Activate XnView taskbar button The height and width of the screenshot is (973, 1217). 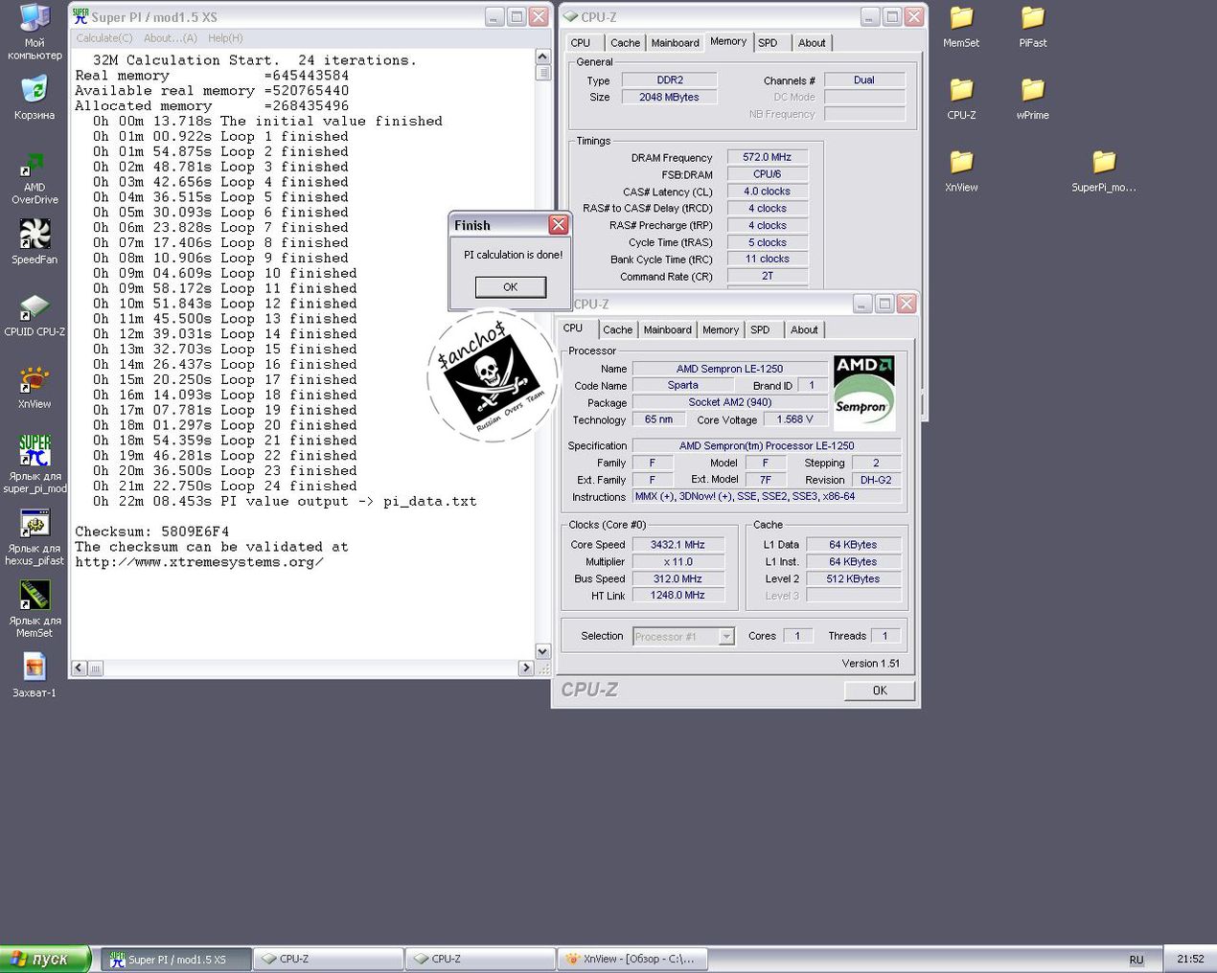click(x=632, y=959)
